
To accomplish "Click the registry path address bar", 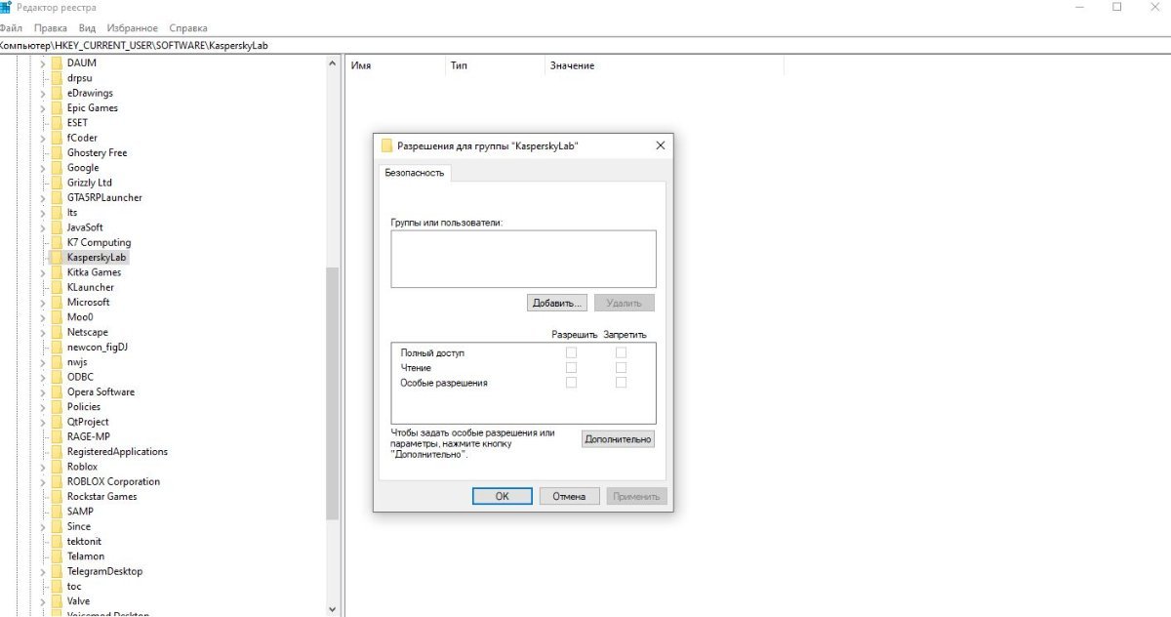I will [x=585, y=46].
